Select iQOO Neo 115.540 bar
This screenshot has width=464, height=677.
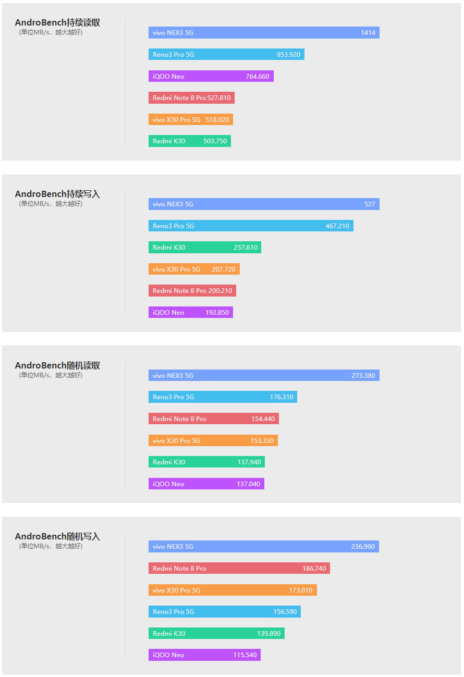coord(204,655)
